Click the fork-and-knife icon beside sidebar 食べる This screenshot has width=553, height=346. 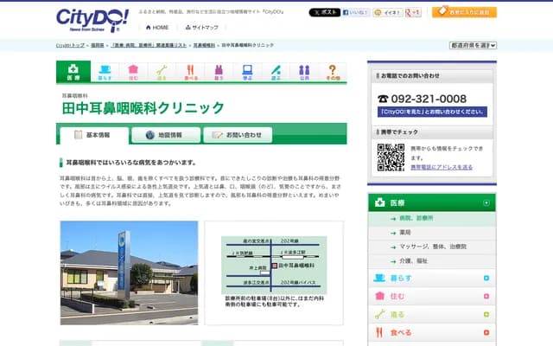click(379, 332)
